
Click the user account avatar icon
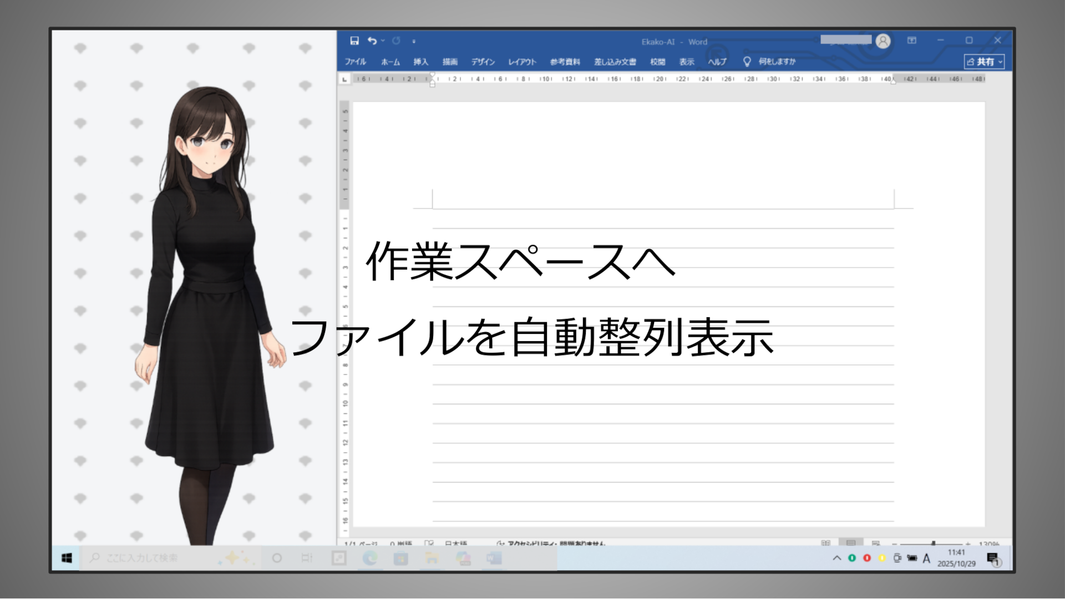point(883,41)
